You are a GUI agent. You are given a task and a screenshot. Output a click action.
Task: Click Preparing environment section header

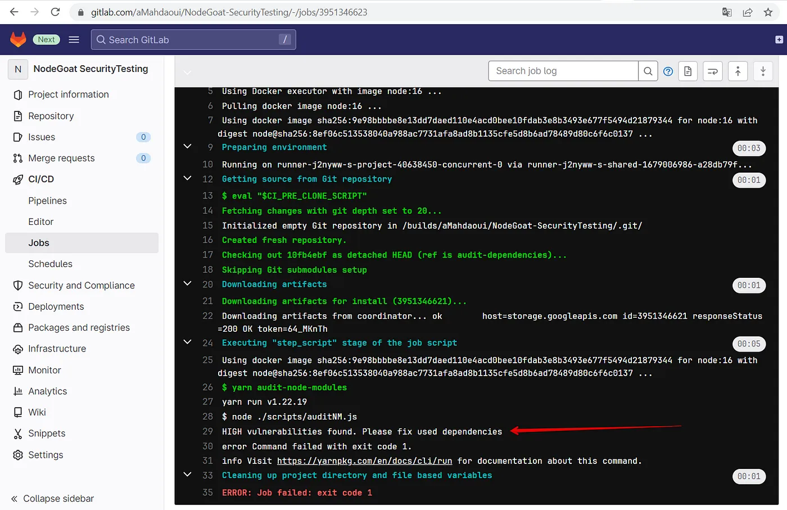click(274, 147)
